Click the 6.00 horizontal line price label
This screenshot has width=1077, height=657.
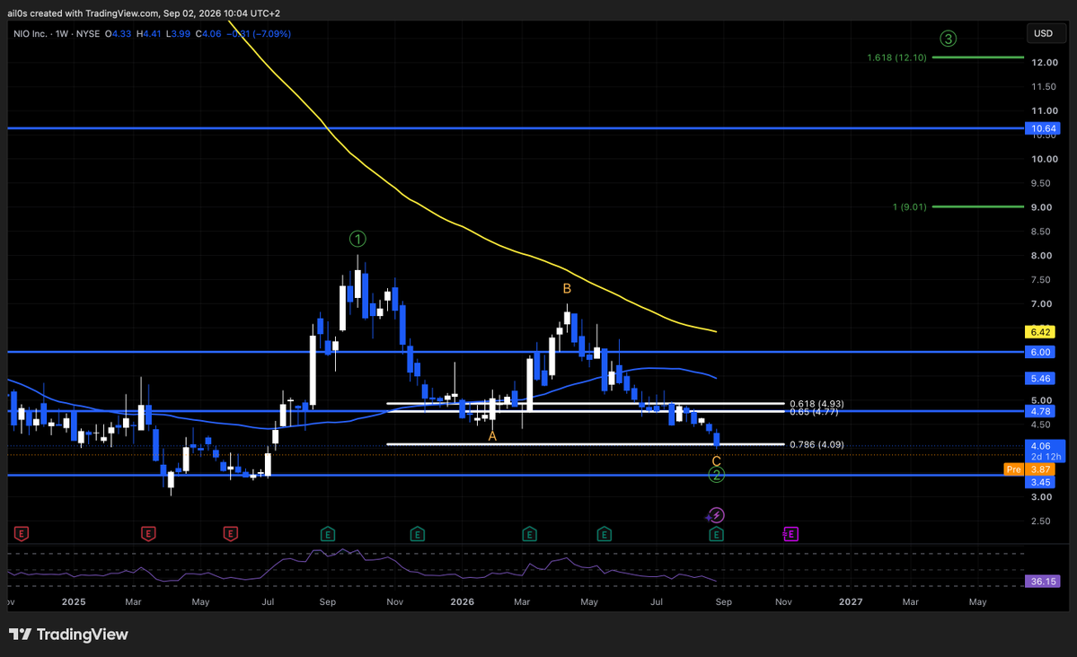tap(1040, 352)
